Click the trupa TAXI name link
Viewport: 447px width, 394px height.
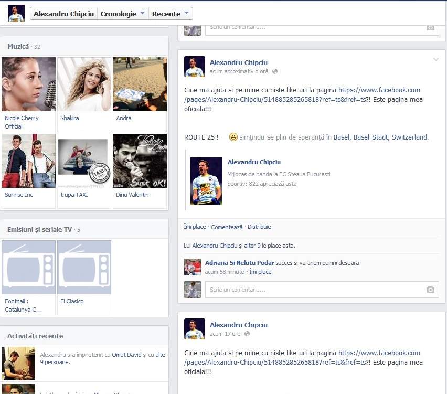pos(74,195)
